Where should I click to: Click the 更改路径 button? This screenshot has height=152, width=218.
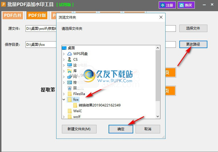point(193,44)
